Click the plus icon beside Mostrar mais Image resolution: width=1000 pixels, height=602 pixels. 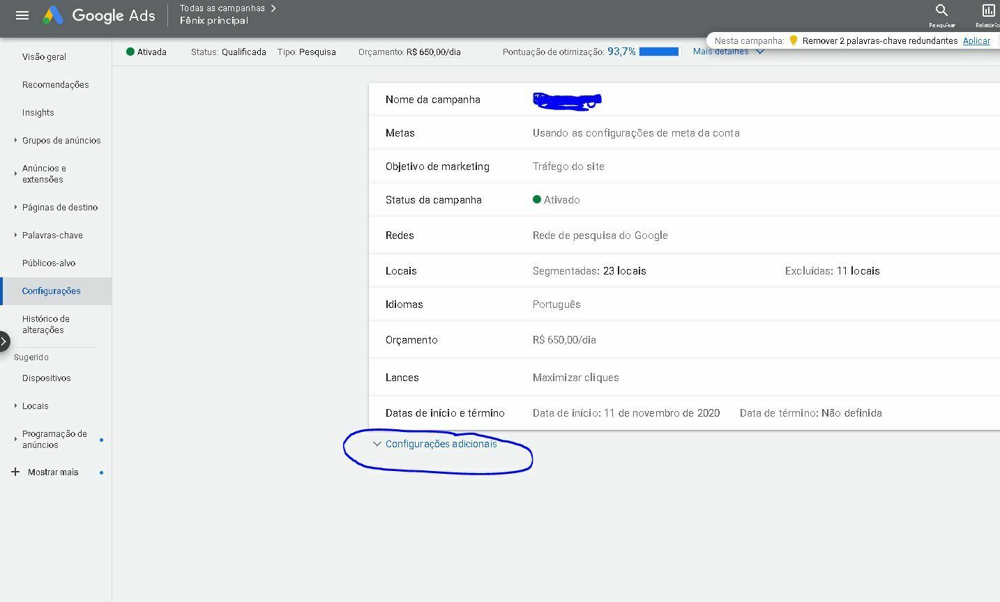(x=15, y=472)
